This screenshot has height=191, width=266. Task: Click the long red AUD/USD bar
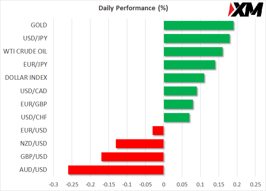coord(116,170)
